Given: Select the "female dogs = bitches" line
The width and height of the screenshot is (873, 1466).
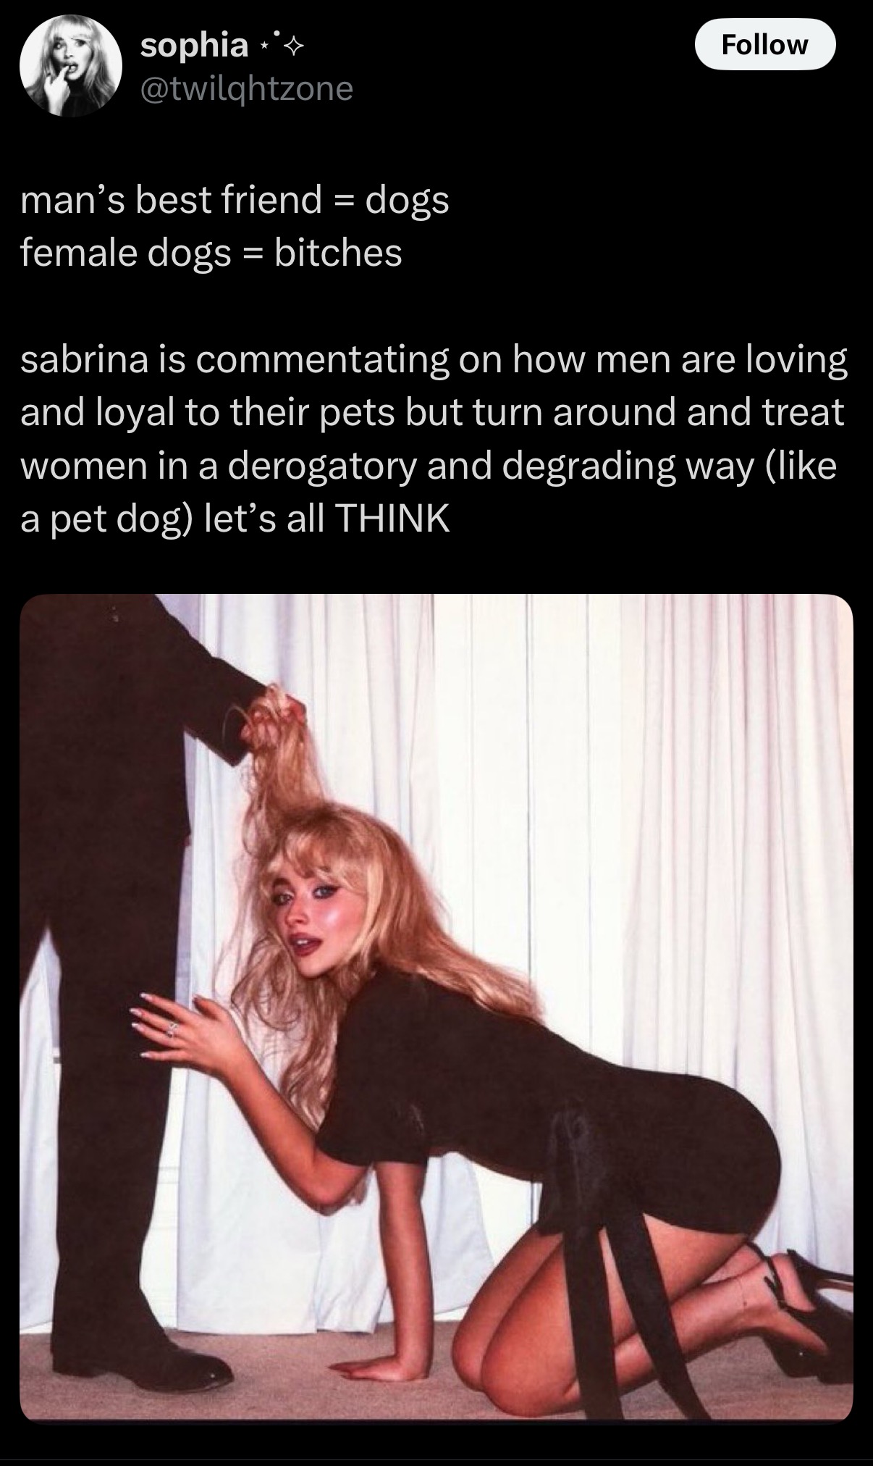Looking at the screenshot, I should [x=211, y=252].
